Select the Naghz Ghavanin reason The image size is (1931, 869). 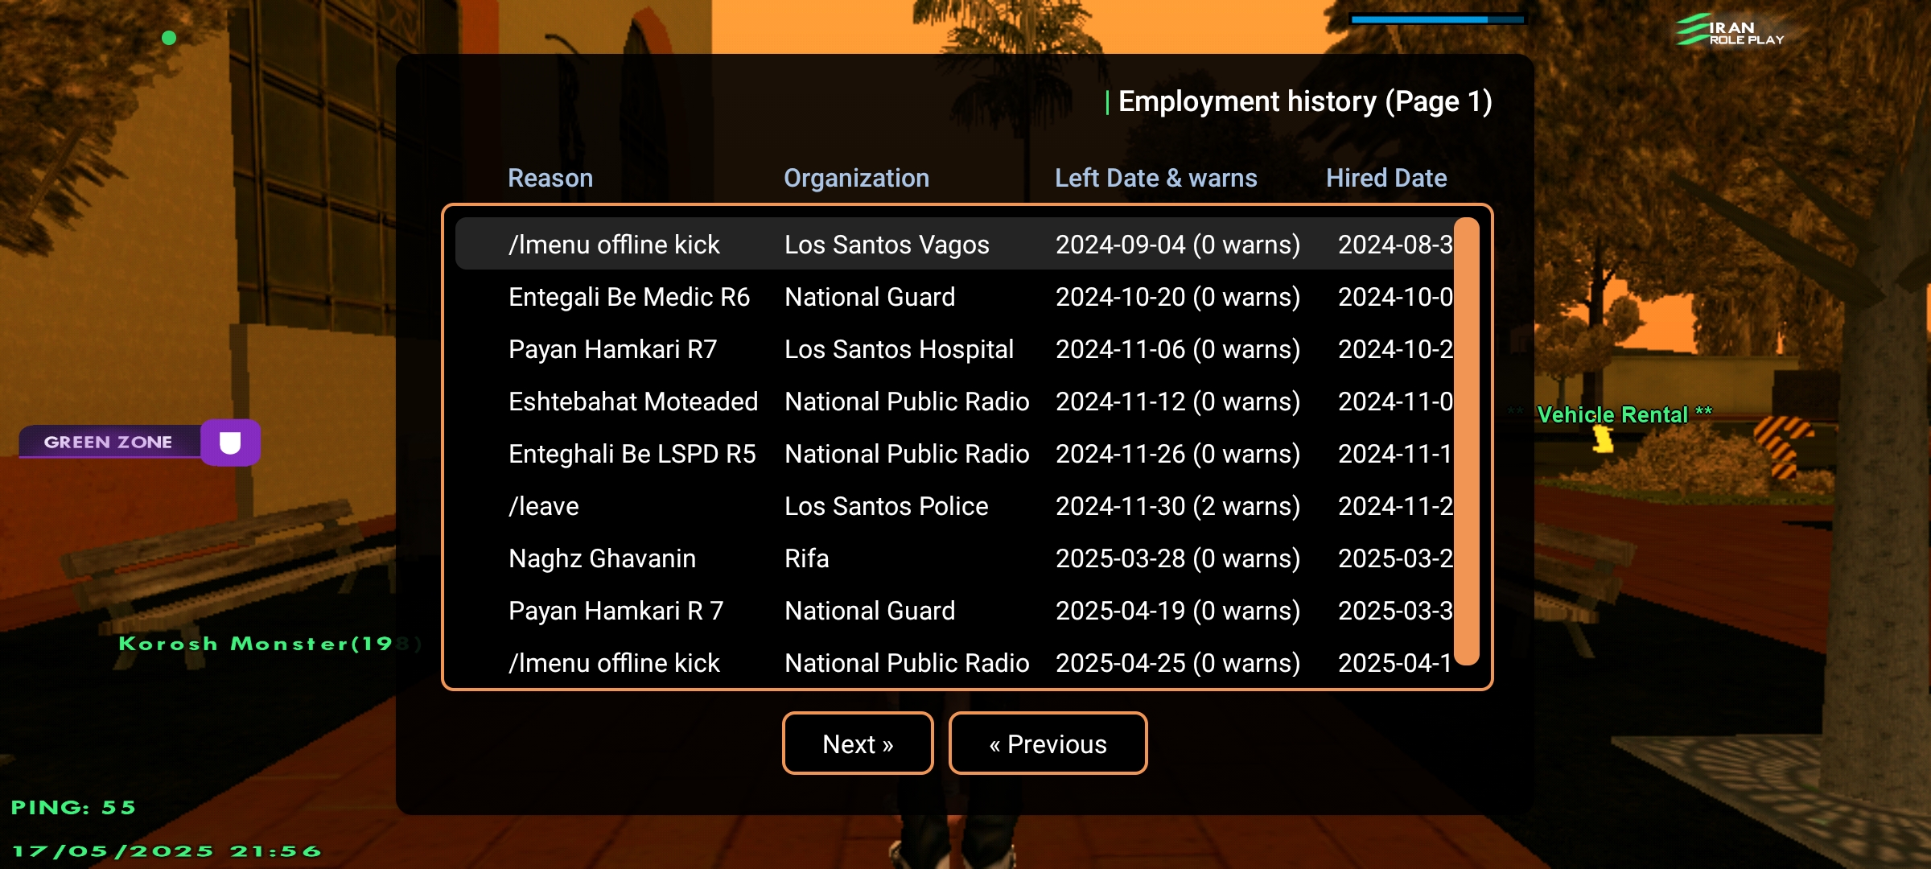click(x=602, y=558)
